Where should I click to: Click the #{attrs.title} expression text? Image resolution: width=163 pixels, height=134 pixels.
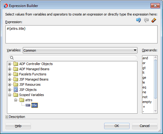tap(16, 29)
